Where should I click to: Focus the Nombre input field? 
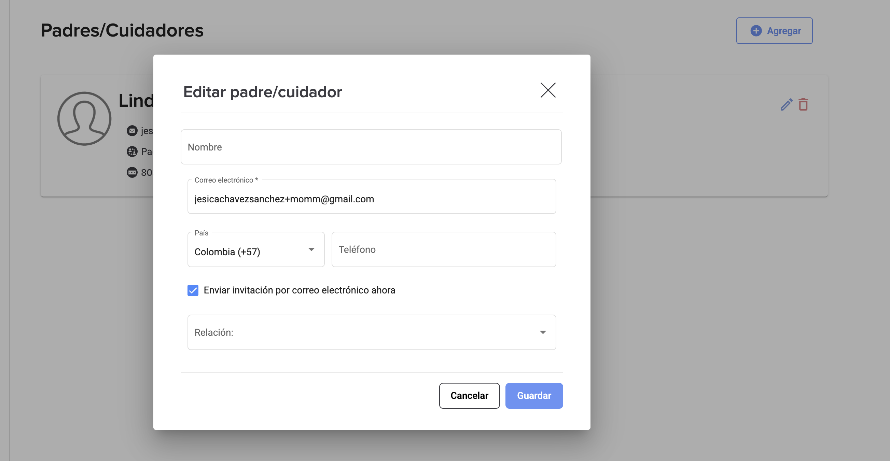(x=371, y=147)
